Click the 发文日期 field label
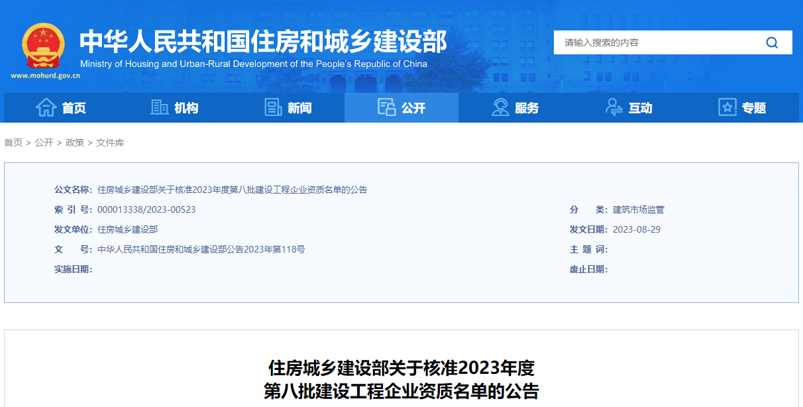Viewport: 803px width, 407px height. coord(589,229)
